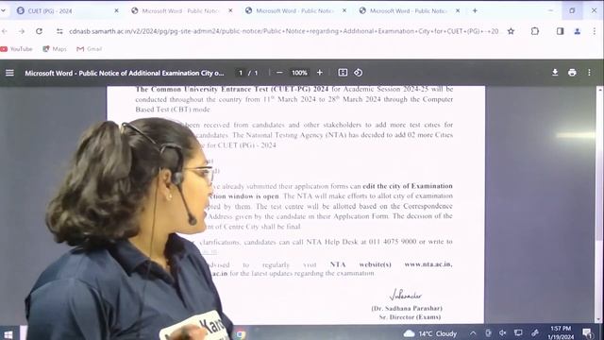604x340 pixels.
Task: Bookmark this page with the star icon
Action: [511, 31]
